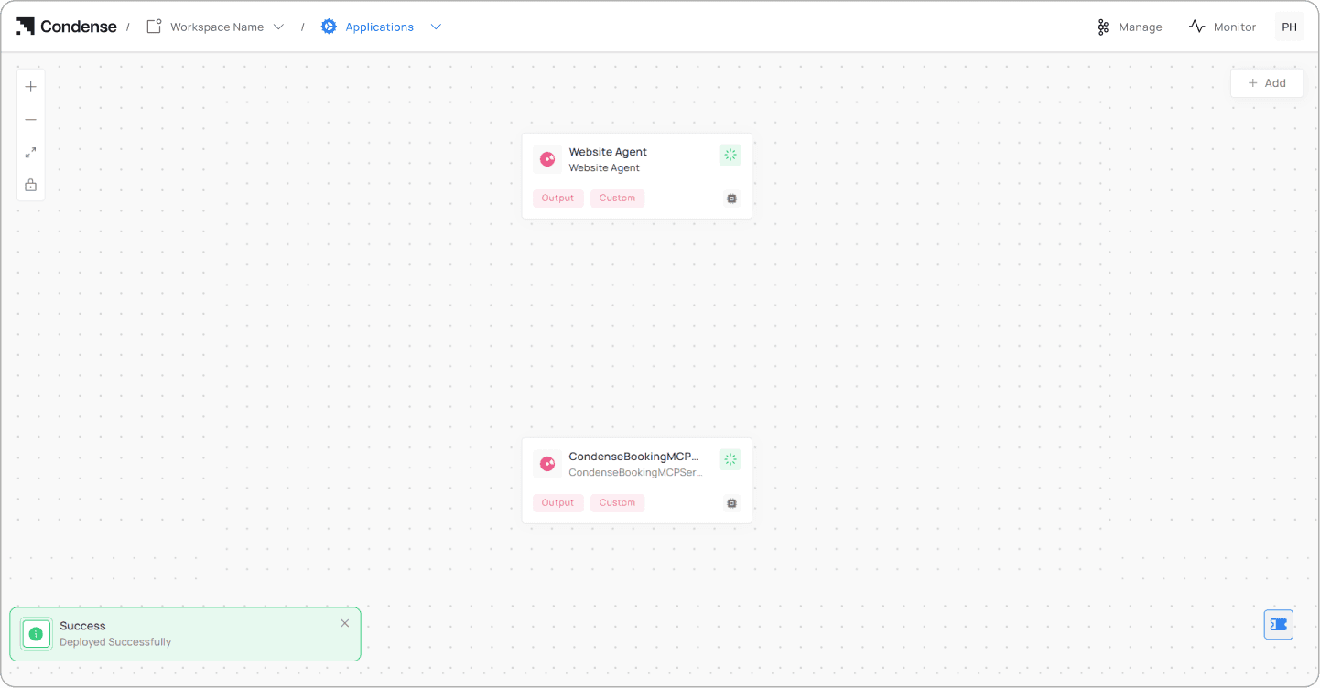1320x688 pixels.
Task: Zoom in on the canvas
Action: click(31, 87)
